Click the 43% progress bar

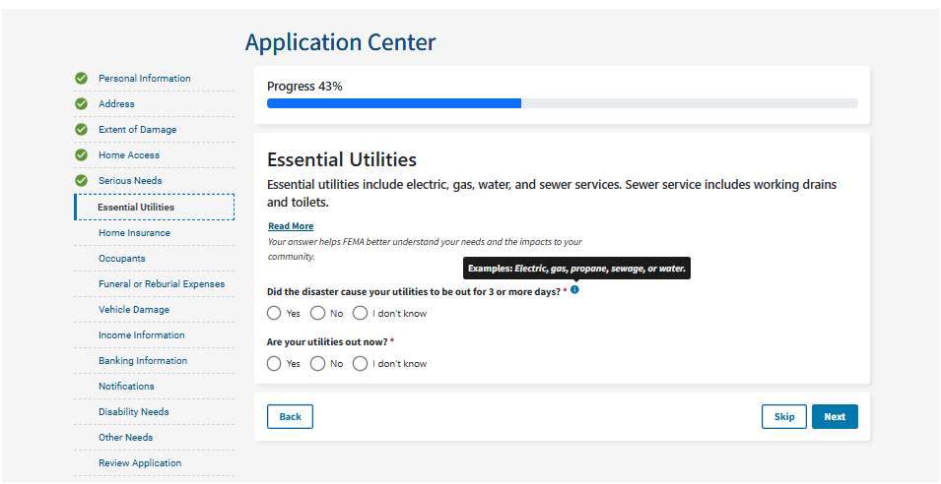[x=562, y=103]
